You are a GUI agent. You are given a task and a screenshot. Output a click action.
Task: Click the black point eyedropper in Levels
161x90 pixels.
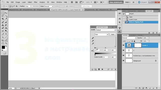pos(93,38)
